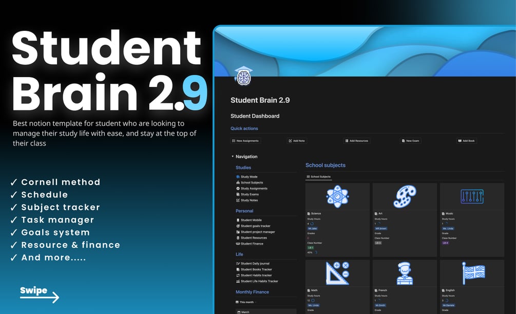The width and height of the screenshot is (516, 314).
Task: Click the Add Resources button
Action: pos(357,141)
